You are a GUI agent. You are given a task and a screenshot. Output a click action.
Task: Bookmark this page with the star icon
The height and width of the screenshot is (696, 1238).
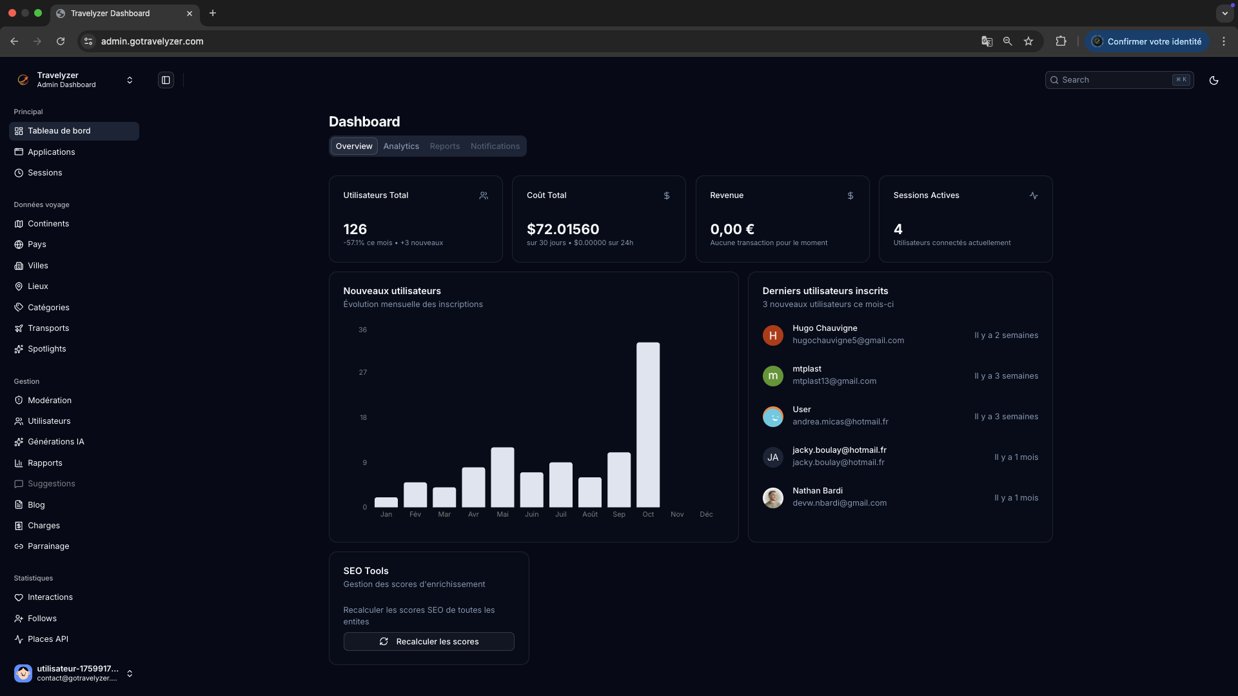point(1028,41)
